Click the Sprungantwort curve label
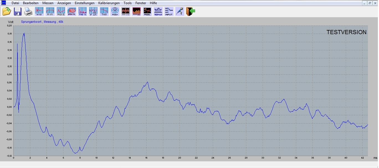This screenshot has width=379, height=168. (42, 21)
